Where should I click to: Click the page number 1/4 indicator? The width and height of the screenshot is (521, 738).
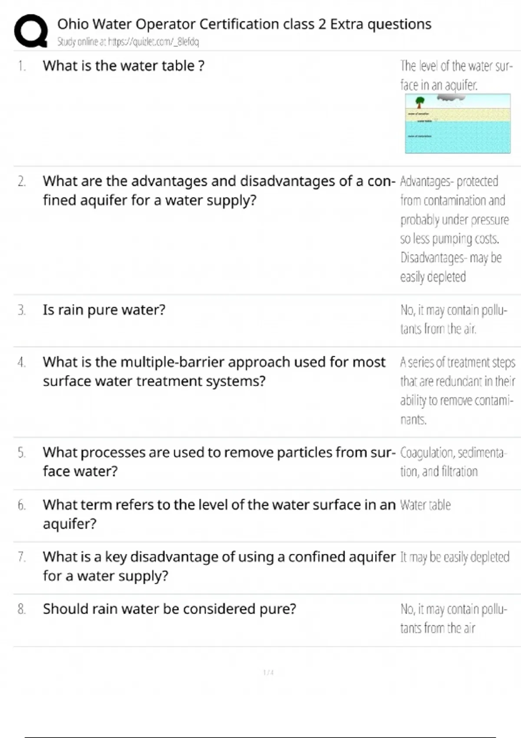[268, 672]
